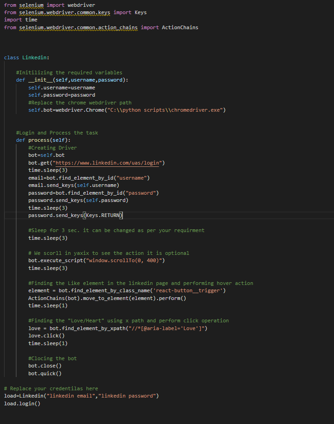Click the "linkedin email" string argument
This screenshot has height=424, width=334.
tap(71, 396)
